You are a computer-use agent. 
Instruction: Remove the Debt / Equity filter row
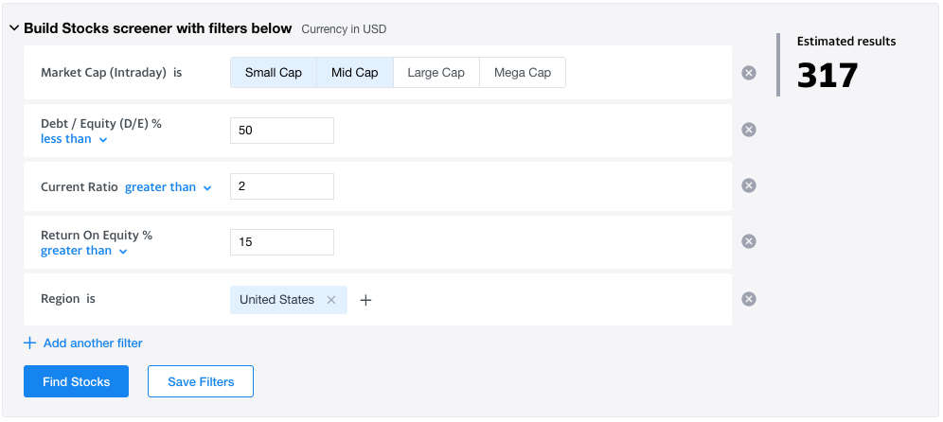click(748, 130)
